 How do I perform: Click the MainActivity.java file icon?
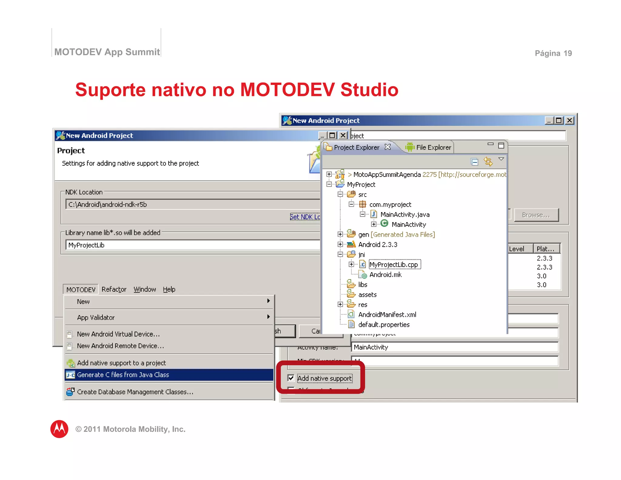click(x=374, y=214)
